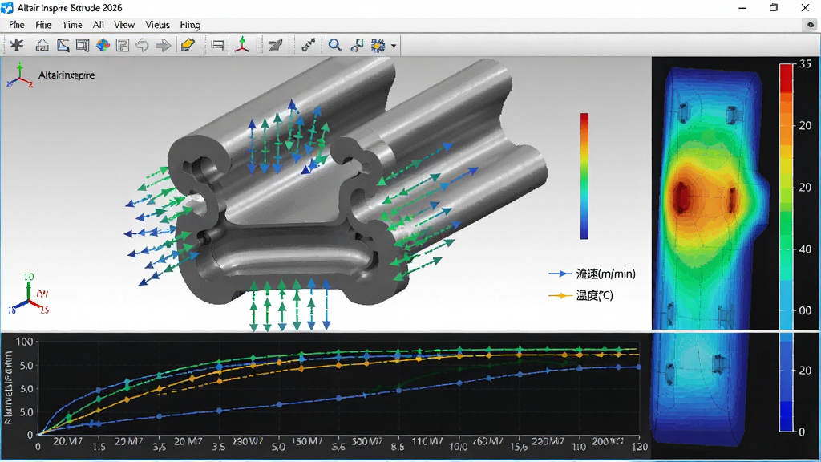Select the yellow billet shape icon
The width and height of the screenshot is (821, 462).
click(188, 45)
